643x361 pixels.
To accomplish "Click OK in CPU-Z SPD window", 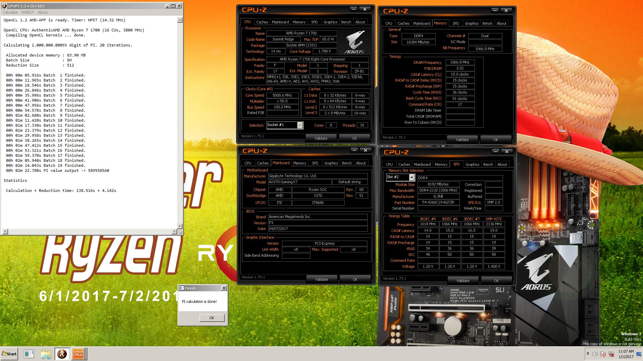I will point(496,281).
